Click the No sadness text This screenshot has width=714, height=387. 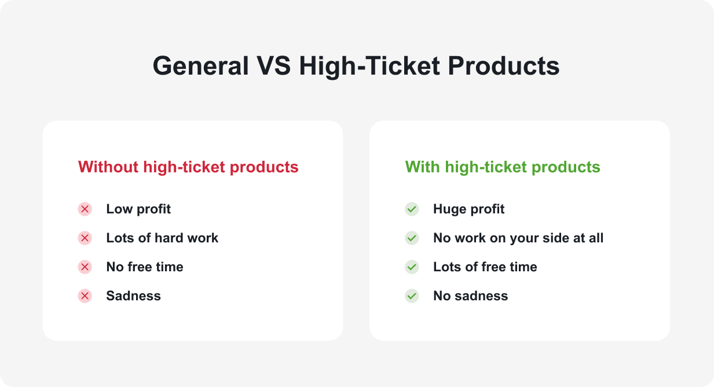pyautogui.click(x=470, y=296)
